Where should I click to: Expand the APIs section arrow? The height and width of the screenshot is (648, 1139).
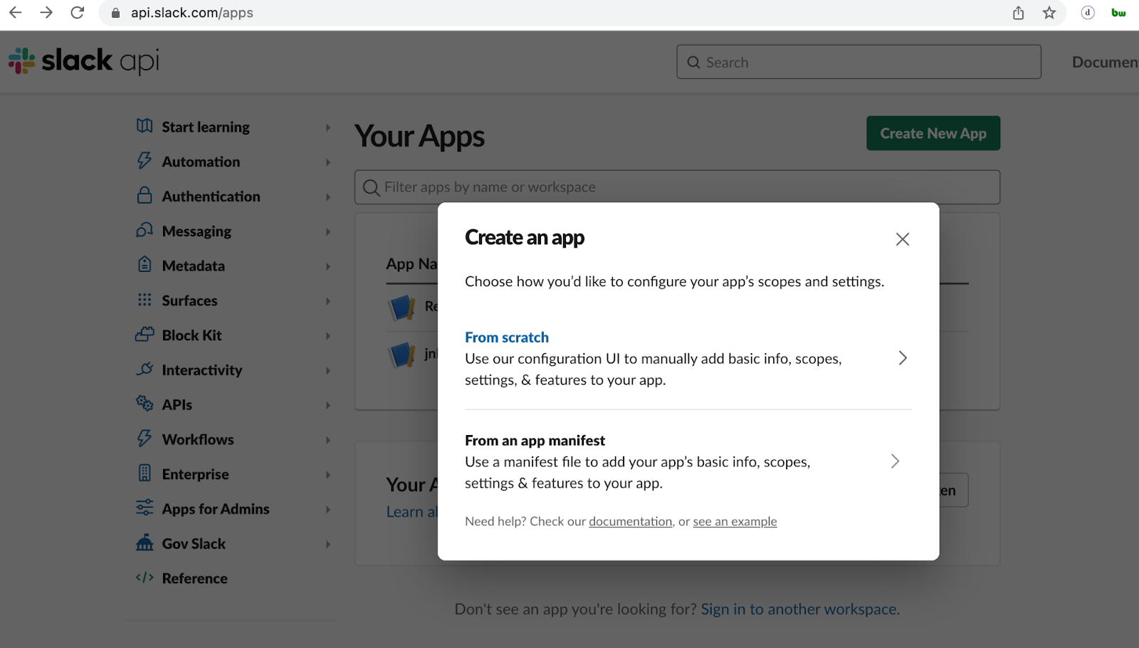[328, 405]
